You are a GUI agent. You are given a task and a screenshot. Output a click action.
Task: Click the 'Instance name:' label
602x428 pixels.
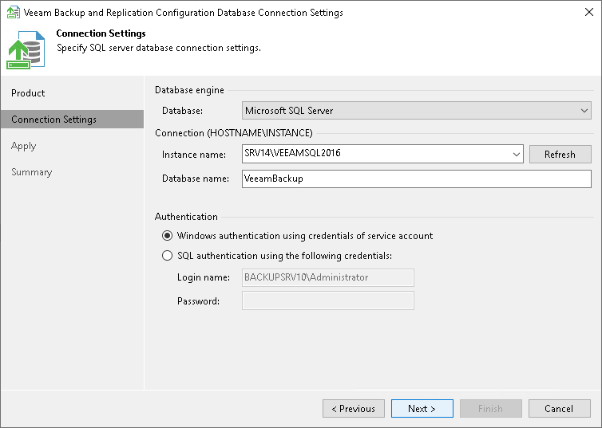194,155
